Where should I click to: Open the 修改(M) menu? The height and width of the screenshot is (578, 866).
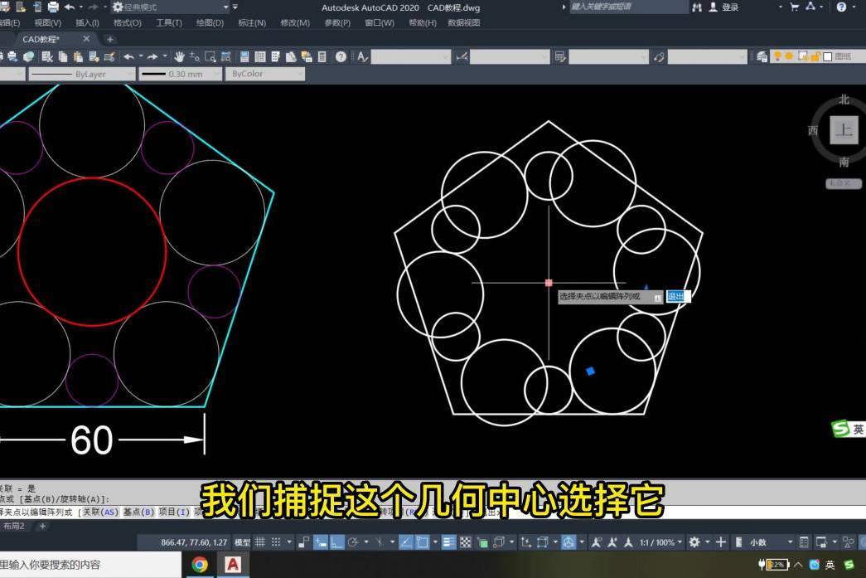[295, 22]
